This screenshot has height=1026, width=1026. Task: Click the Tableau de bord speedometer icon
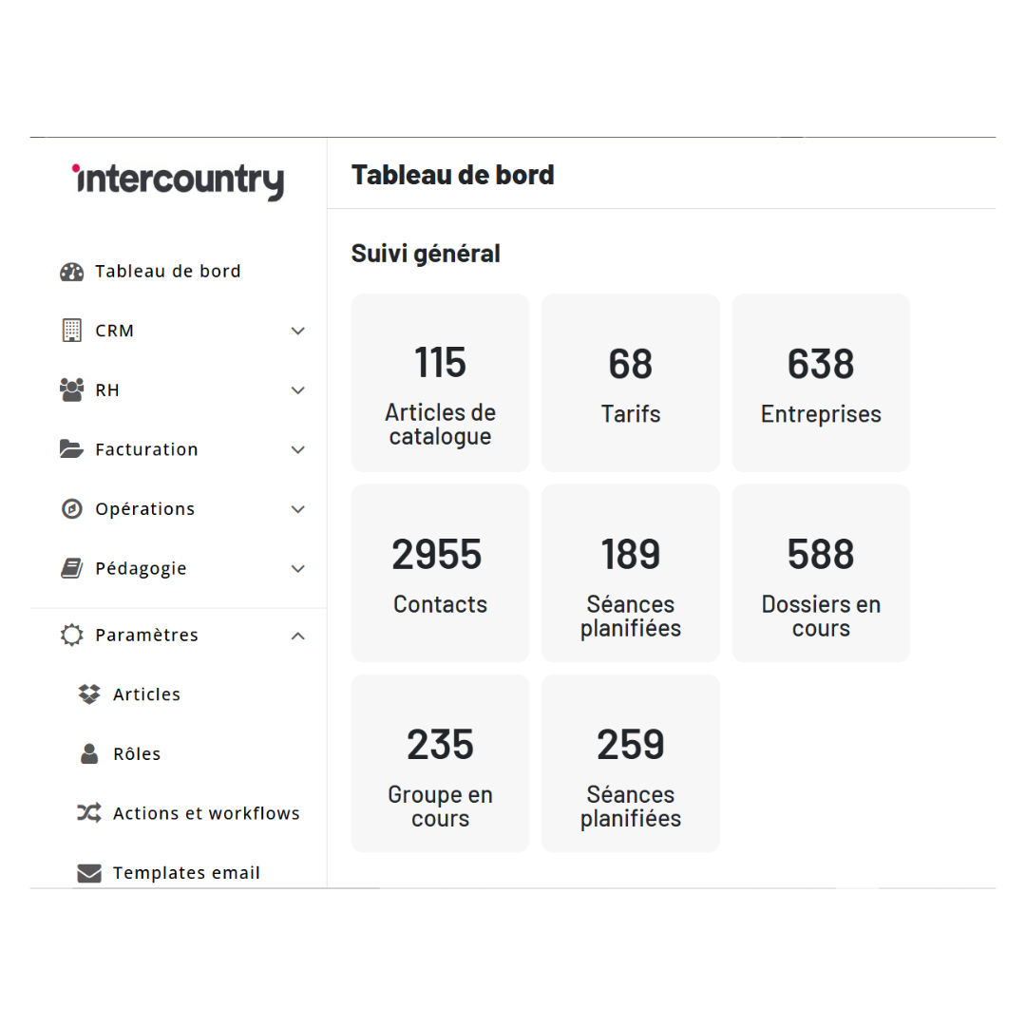click(71, 272)
